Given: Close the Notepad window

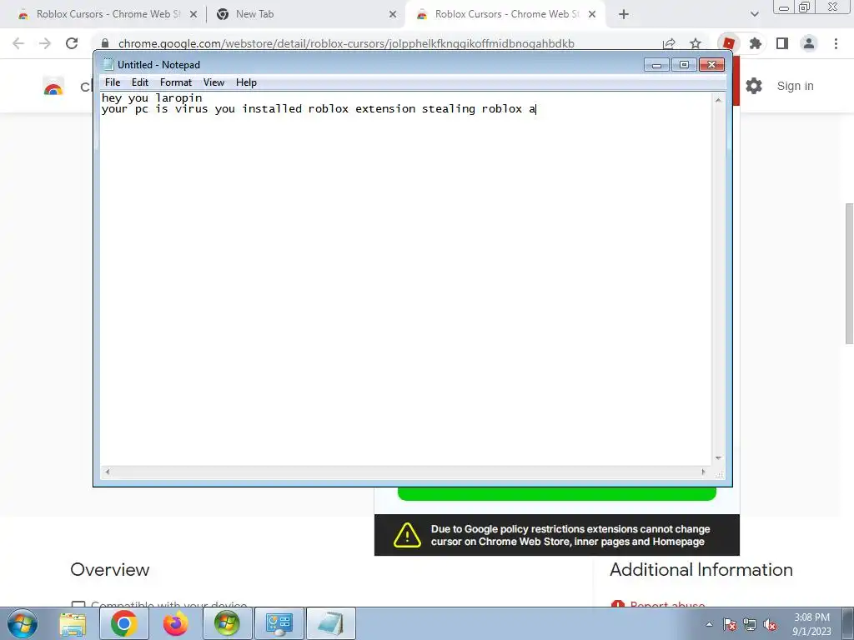Looking at the screenshot, I should point(711,65).
